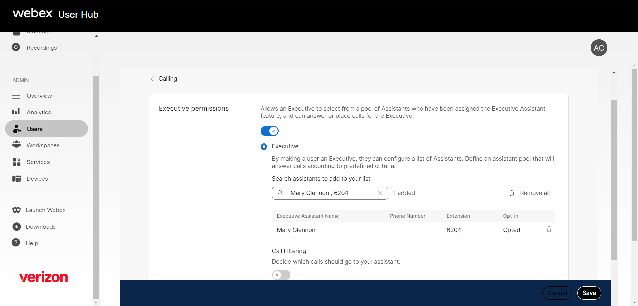The width and height of the screenshot is (638, 306).
Task: Click the Call Filtering heading
Action: tap(289, 251)
